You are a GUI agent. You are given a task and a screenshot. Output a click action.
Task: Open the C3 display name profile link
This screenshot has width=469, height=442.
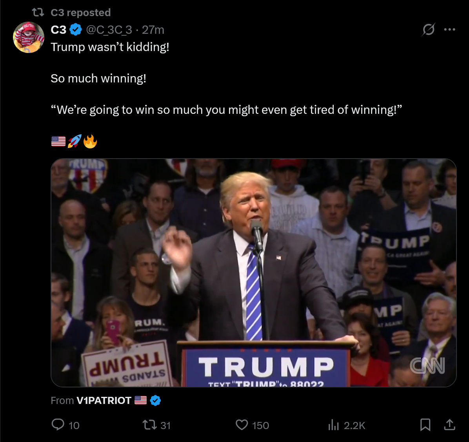coord(59,30)
